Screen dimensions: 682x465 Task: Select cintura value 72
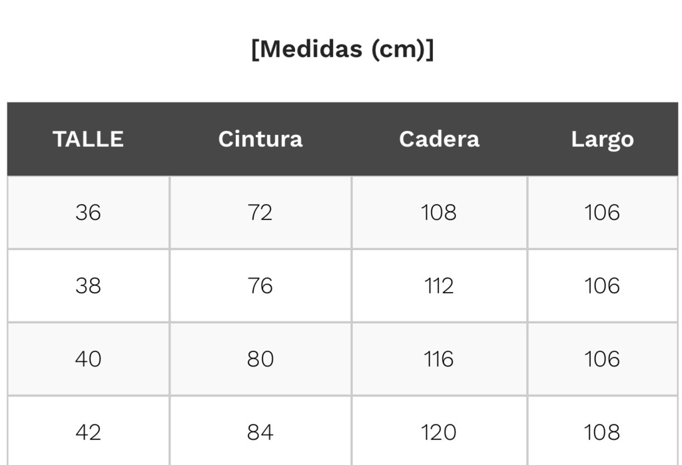pyautogui.click(x=260, y=212)
